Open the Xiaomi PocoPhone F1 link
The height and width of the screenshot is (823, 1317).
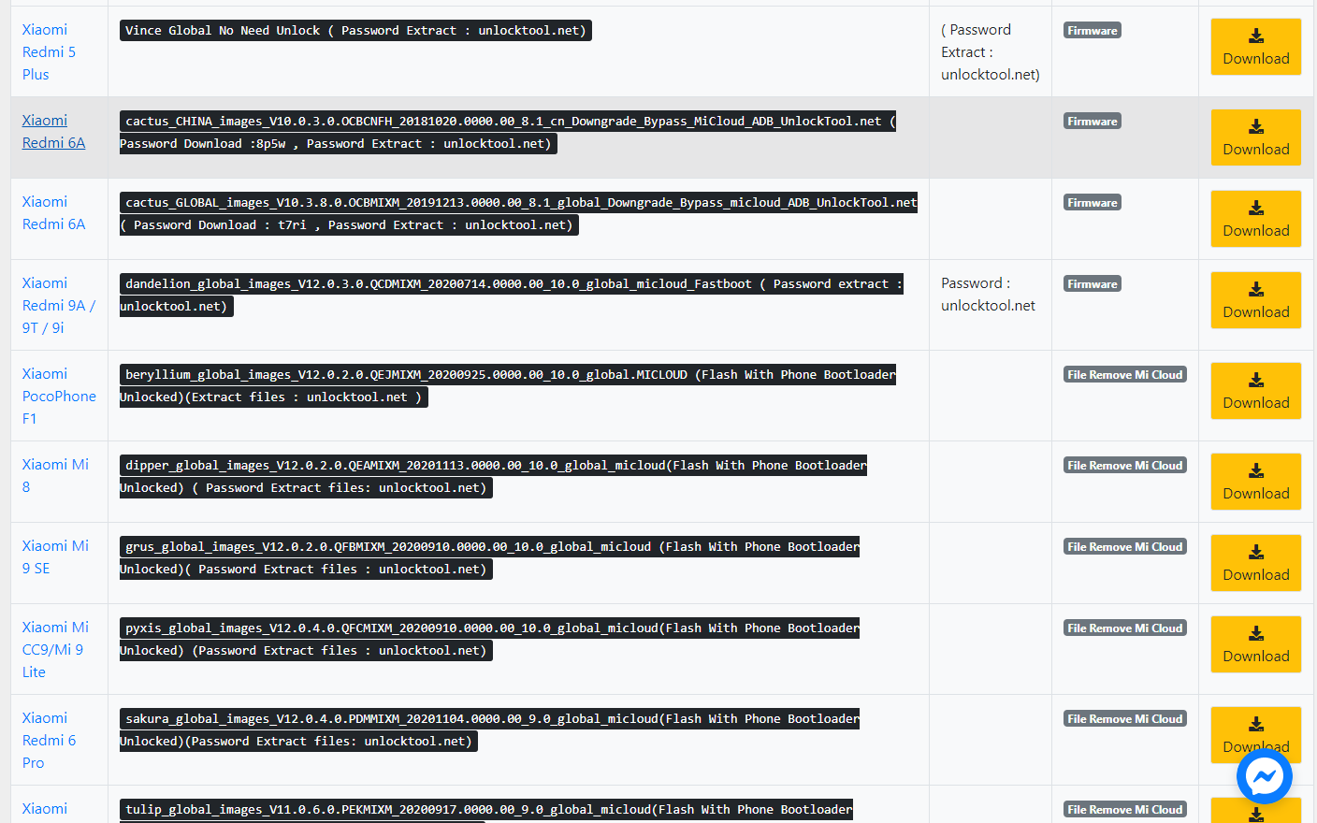[x=59, y=397]
